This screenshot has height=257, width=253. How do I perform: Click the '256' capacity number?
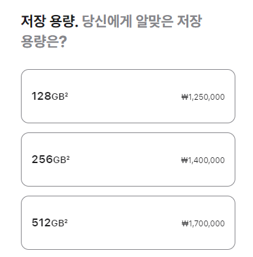(x=42, y=159)
